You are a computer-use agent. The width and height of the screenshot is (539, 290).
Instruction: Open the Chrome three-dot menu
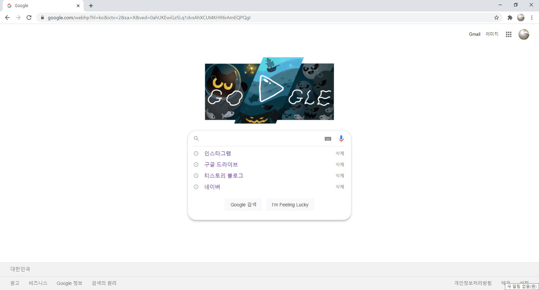pyautogui.click(x=532, y=18)
